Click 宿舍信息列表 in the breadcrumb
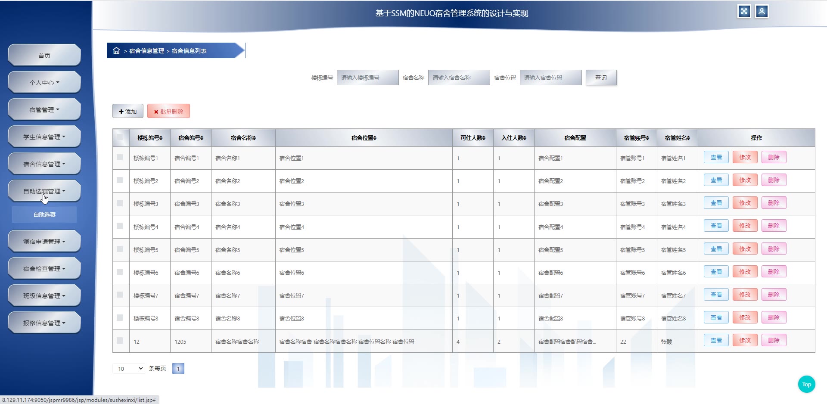Image resolution: width=827 pixels, height=404 pixels. click(x=189, y=51)
